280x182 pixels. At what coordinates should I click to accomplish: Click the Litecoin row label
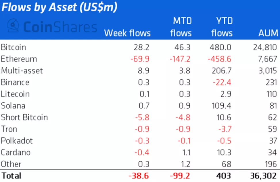(x=15, y=94)
